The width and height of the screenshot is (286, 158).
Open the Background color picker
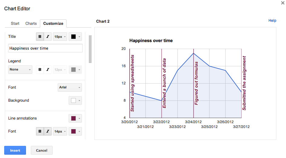click(75, 100)
